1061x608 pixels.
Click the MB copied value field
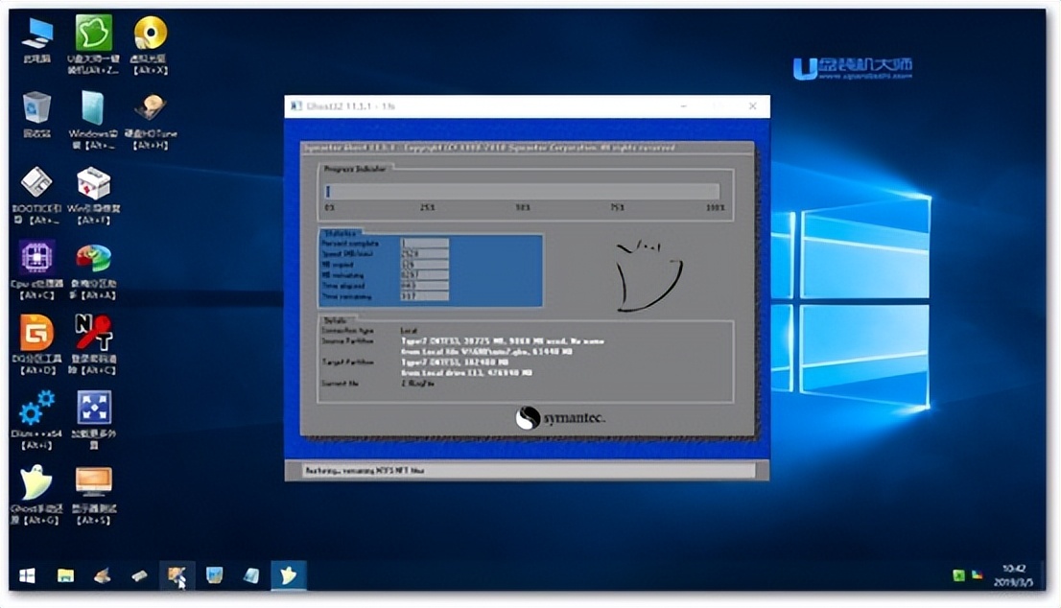pyautogui.click(x=424, y=265)
